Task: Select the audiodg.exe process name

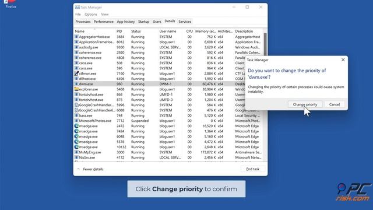Action: (89, 47)
